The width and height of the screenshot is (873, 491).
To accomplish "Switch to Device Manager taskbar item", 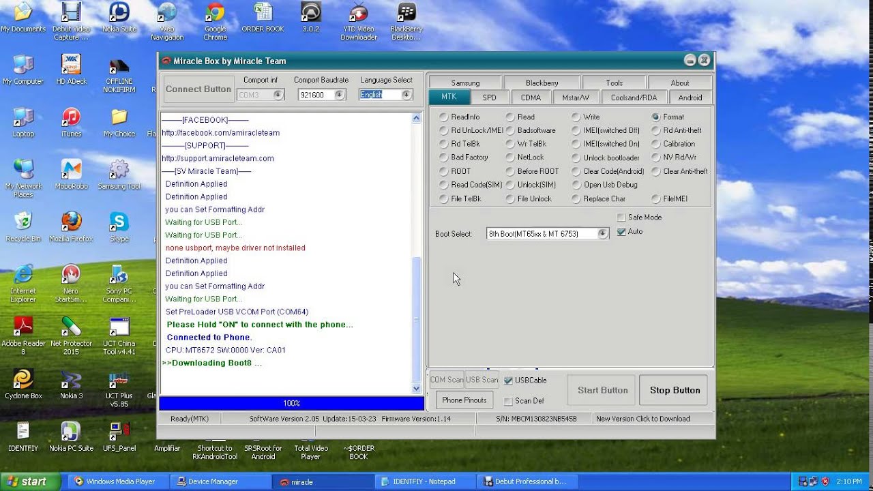I will tap(220, 481).
